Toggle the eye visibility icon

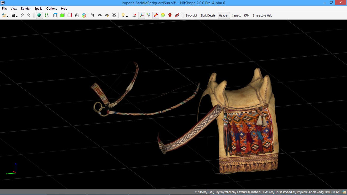tap(100, 15)
